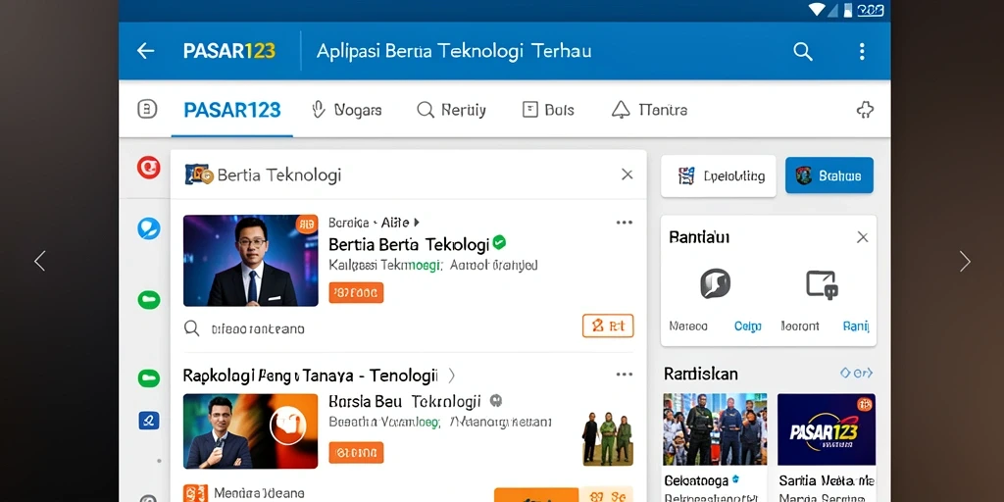Screen dimensions: 1004x502
Task: Select the Celpi link in Rantlaui panel
Action: pos(747,326)
